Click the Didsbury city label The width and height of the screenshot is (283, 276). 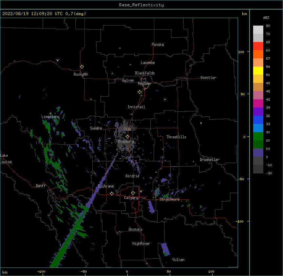(x=126, y=141)
